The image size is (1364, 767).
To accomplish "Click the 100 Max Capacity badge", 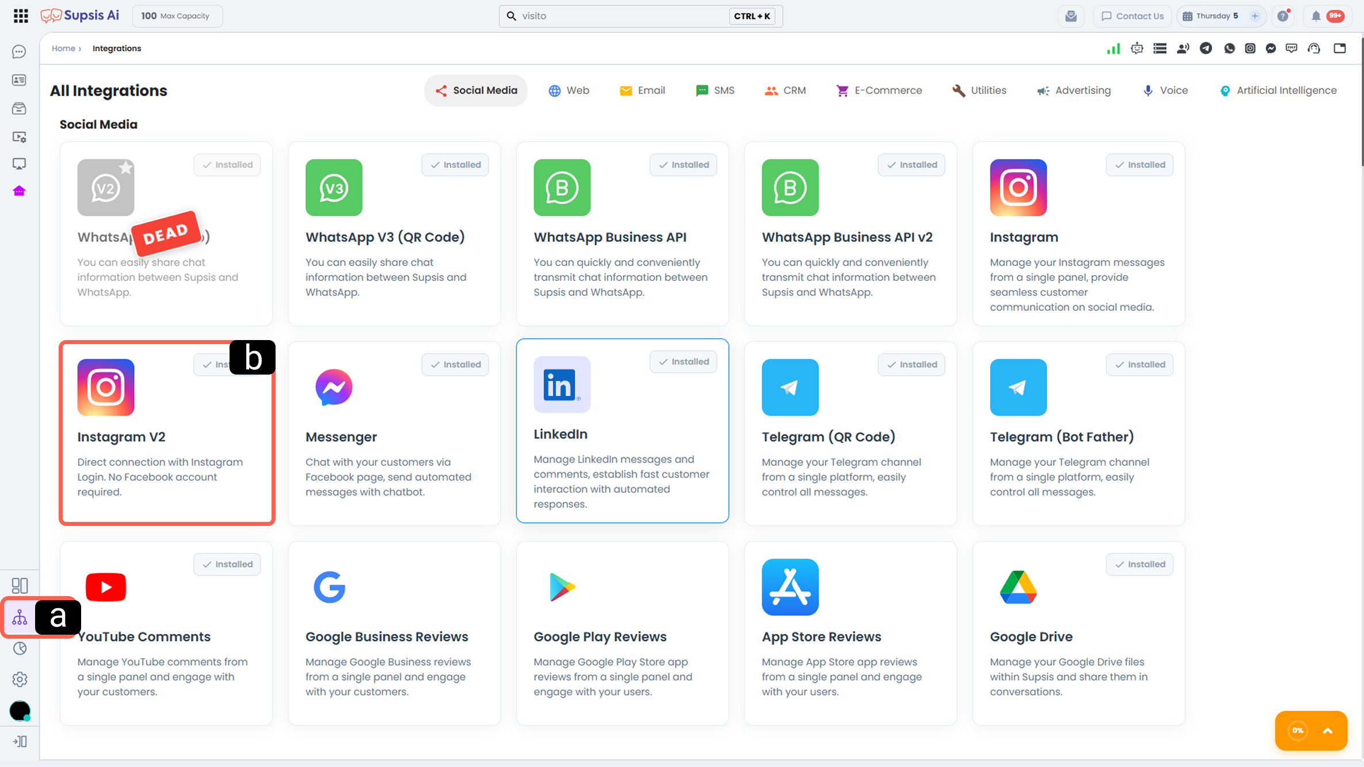I will (177, 16).
